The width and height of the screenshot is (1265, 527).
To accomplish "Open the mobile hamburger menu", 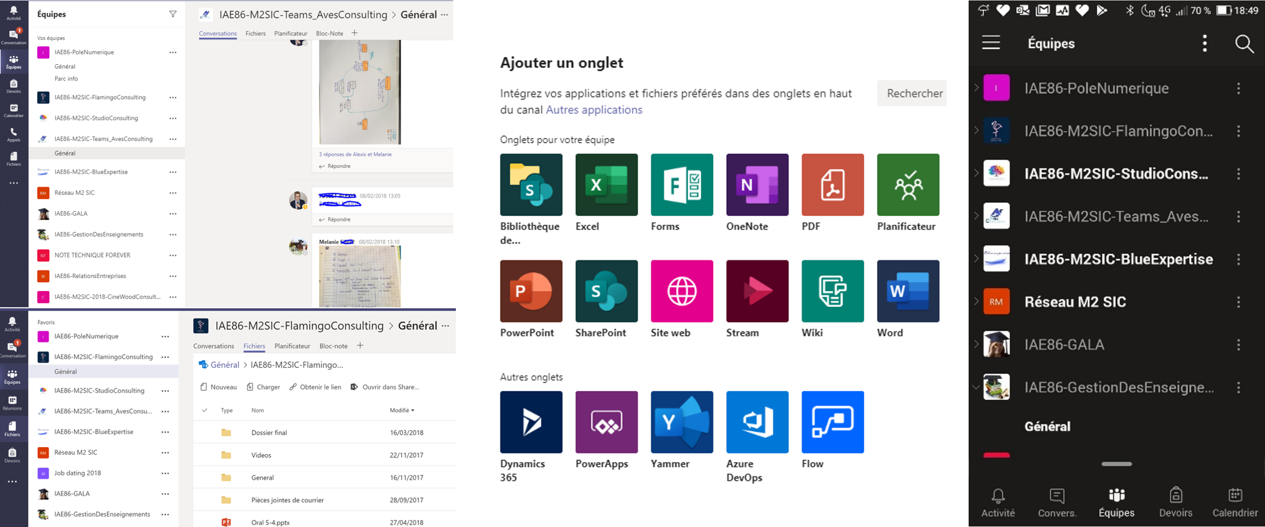I will point(991,42).
